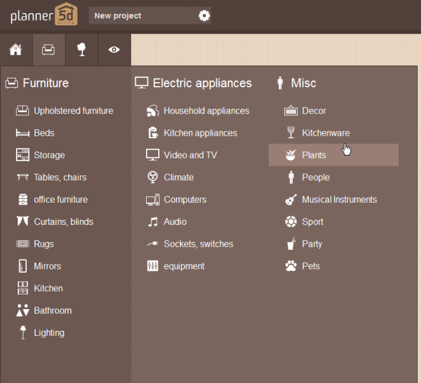The image size is (421, 383).
Task: Click the Kitchen cabinets icon
Action: (23, 288)
